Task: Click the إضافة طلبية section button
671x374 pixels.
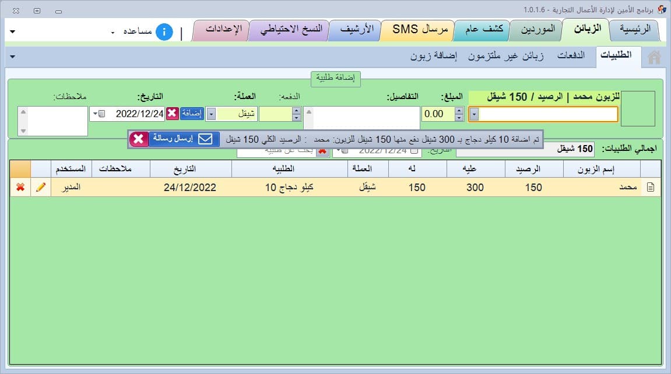Action: pyautogui.click(x=336, y=78)
